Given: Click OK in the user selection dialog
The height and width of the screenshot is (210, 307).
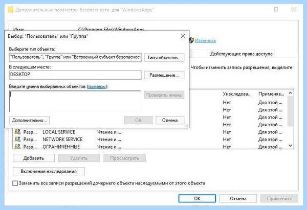Looking at the screenshot, I should [x=139, y=120].
